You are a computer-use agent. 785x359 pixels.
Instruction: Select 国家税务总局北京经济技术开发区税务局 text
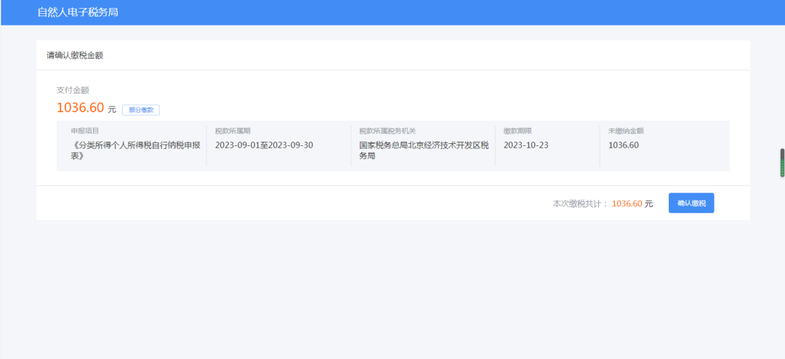point(424,150)
